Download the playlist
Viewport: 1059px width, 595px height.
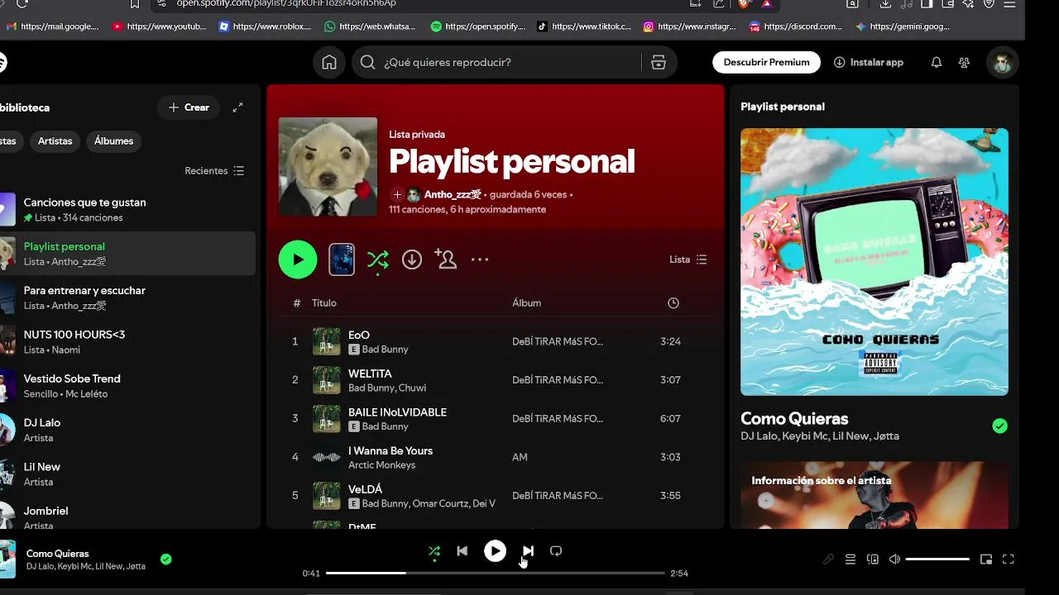pos(412,259)
